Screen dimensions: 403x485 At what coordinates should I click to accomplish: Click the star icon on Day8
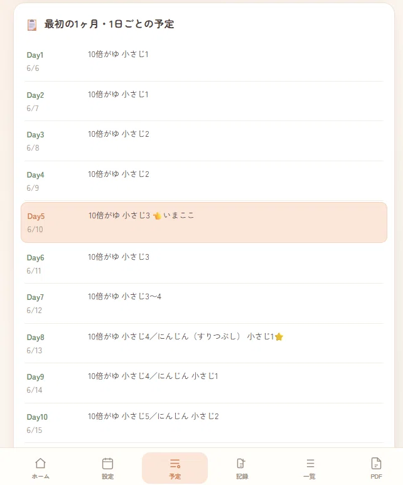tap(279, 336)
